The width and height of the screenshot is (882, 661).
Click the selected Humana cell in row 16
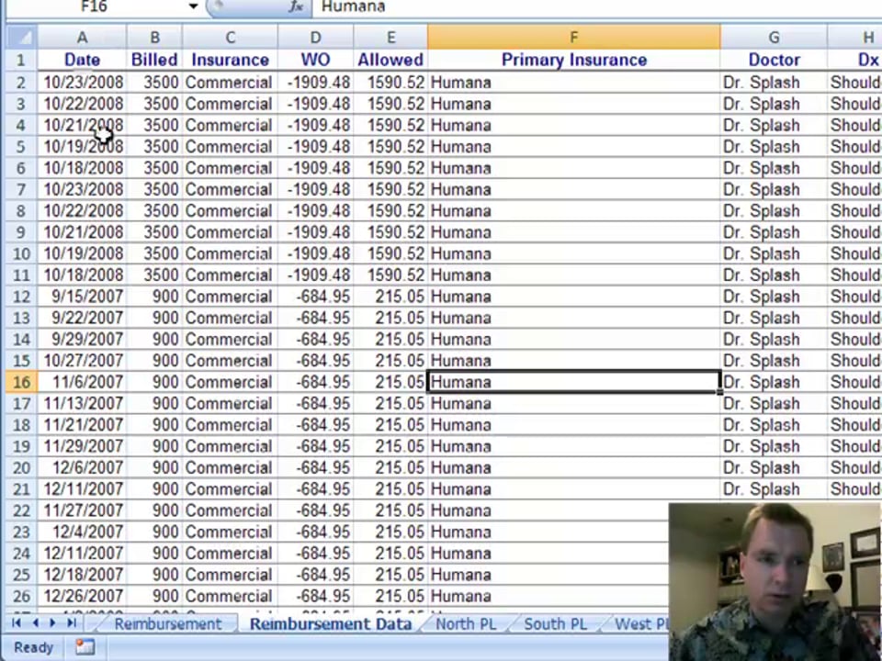pyautogui.click(x=573, y=382)
